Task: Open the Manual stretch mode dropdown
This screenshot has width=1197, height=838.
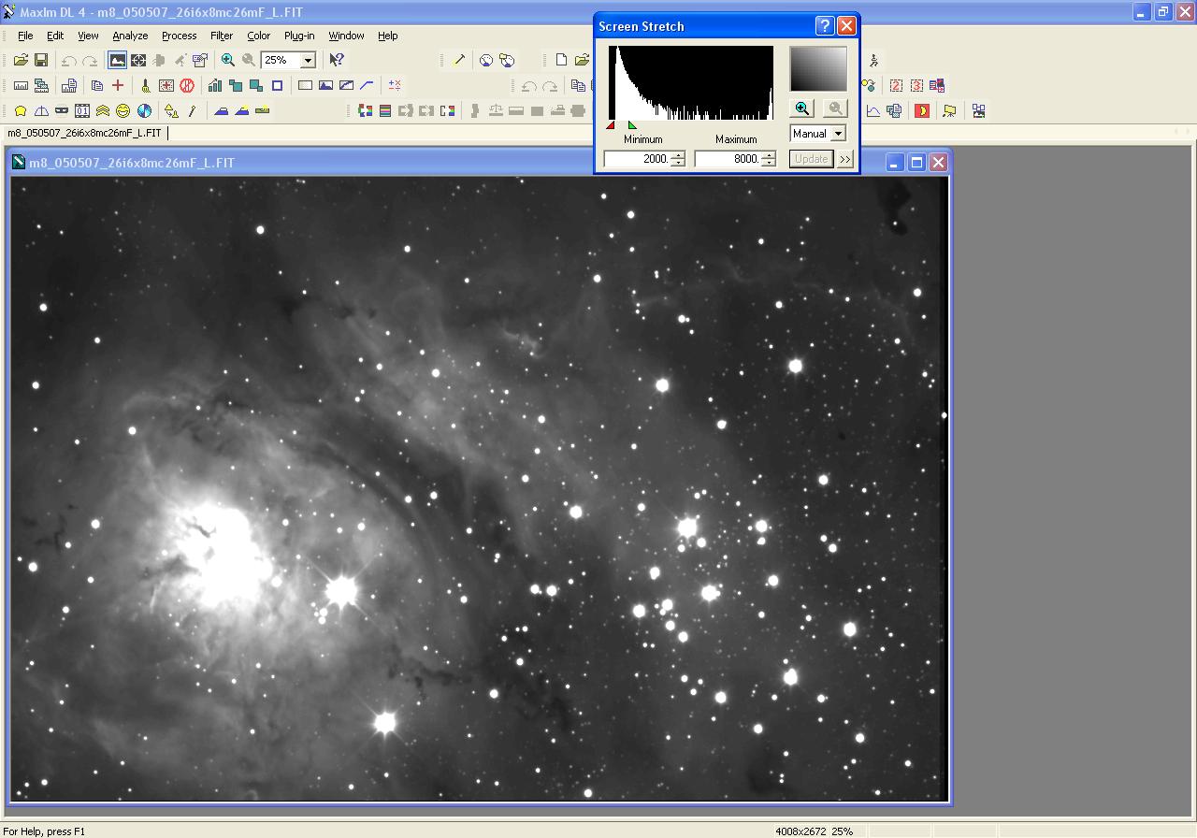Action: 838,134
